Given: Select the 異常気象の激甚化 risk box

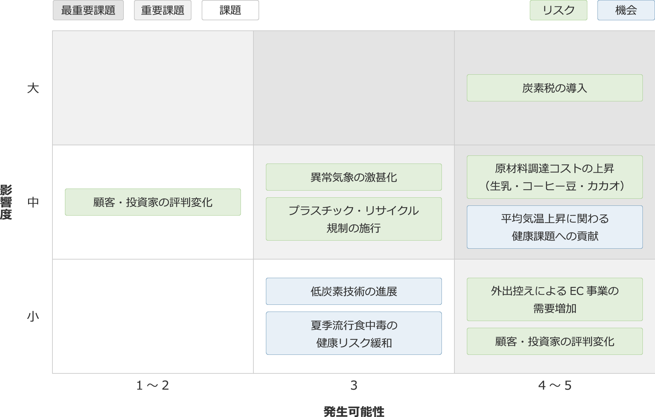Looking at the screenshot, I should (354, 177).
